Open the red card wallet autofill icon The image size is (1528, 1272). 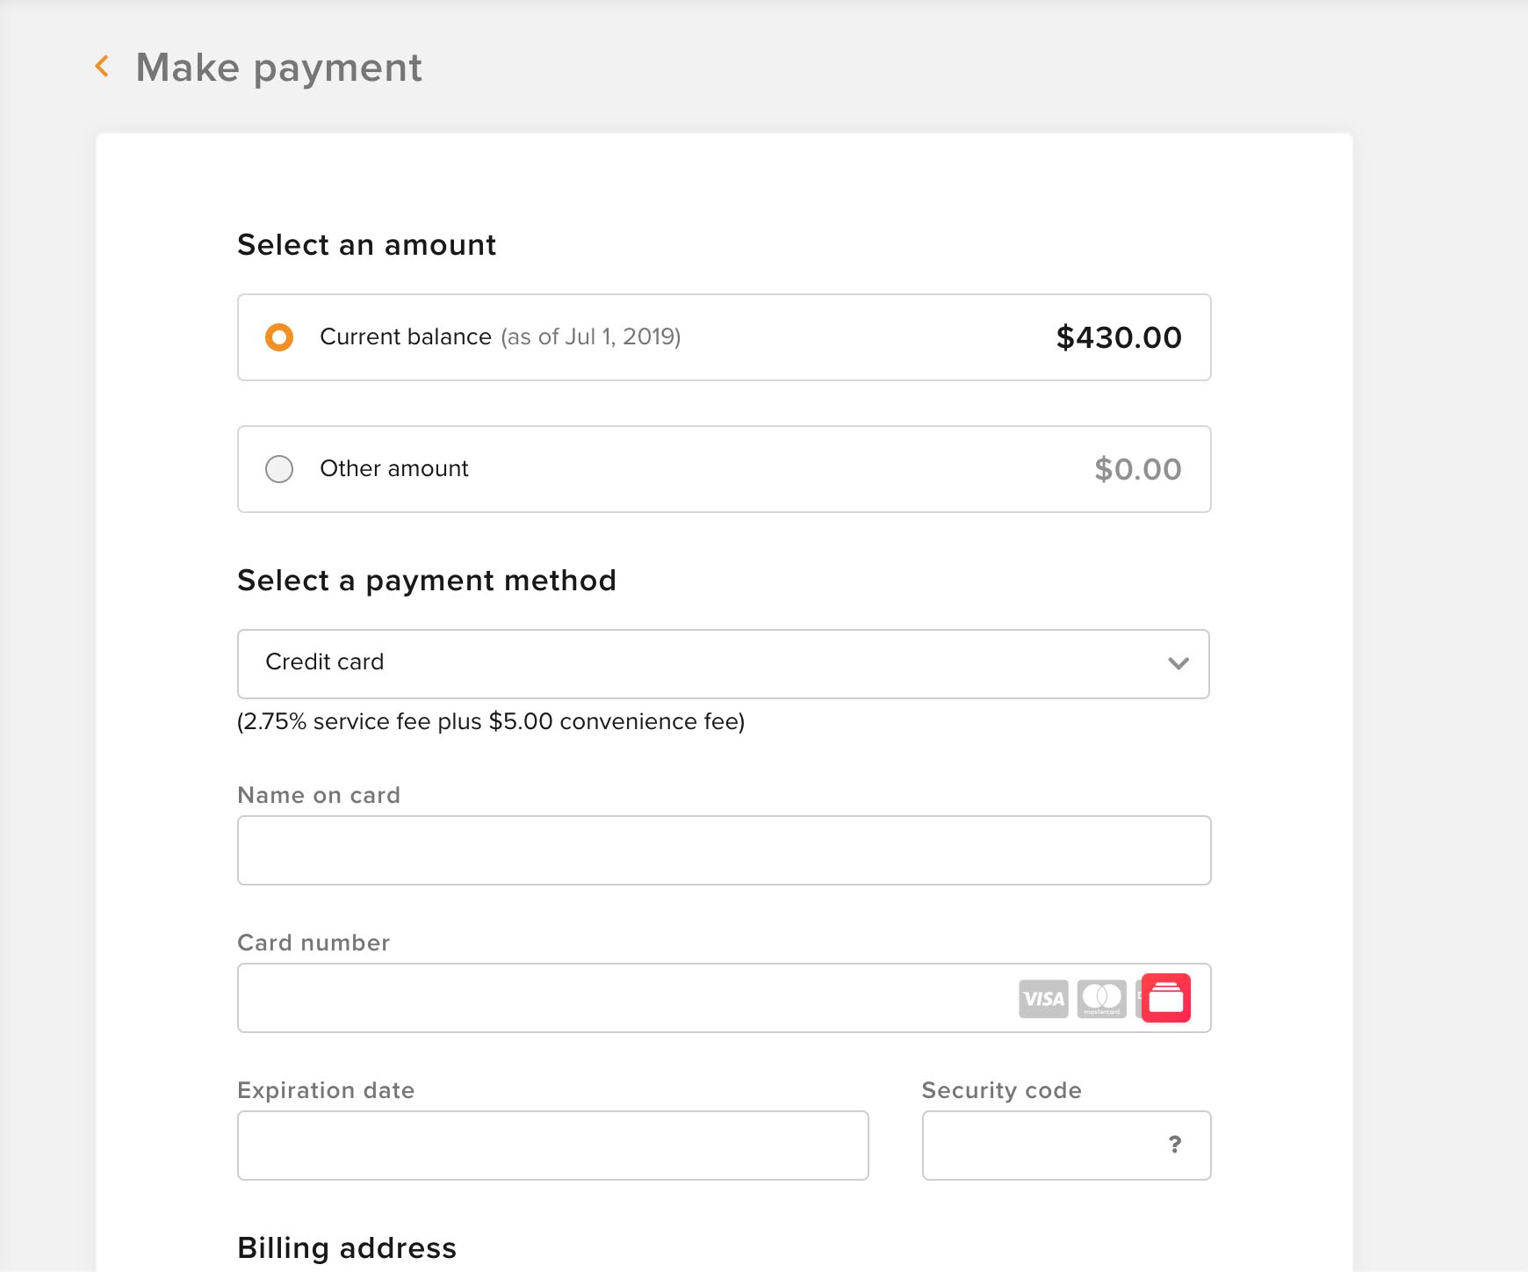click(1166, 998)
